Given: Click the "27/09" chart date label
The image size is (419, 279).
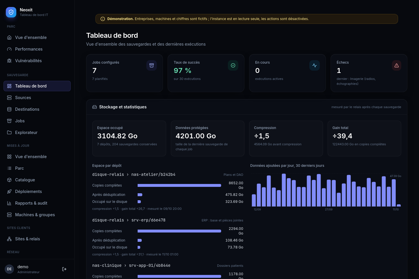Looking at the screenshot, I should tap(329, 210).
